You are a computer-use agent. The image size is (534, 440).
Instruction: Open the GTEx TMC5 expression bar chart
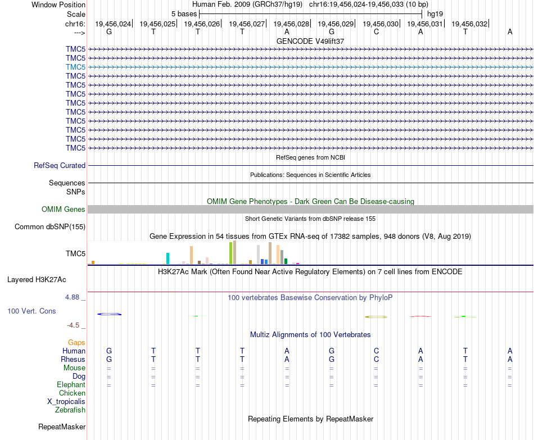pyautogui.click(x=193, y=253)
